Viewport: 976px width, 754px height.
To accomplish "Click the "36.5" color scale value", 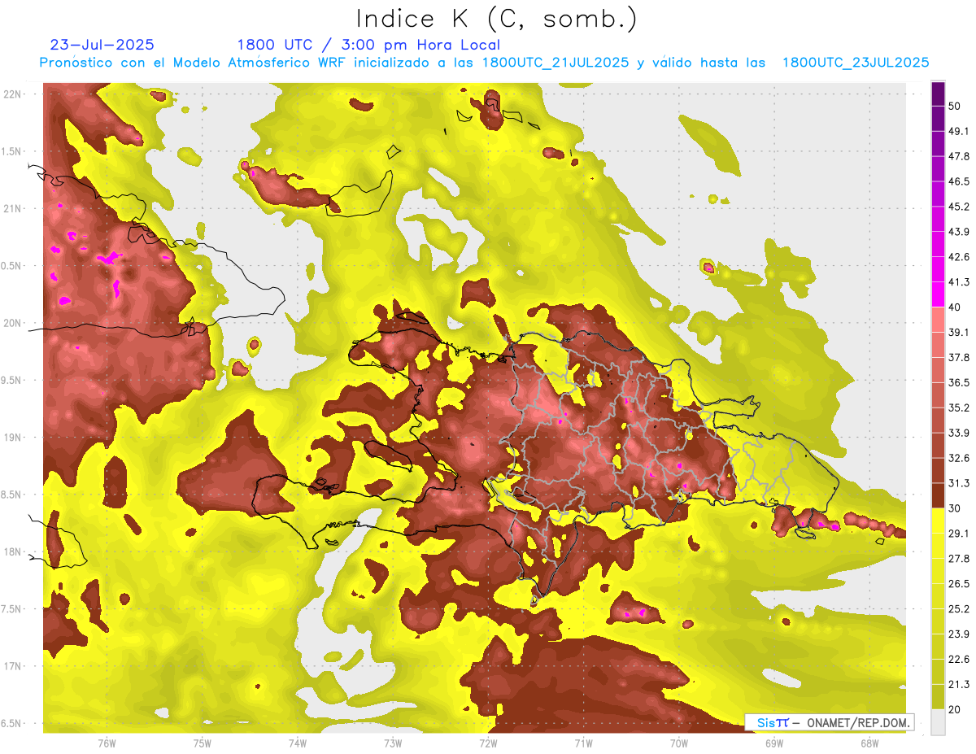I will [958, 382].
